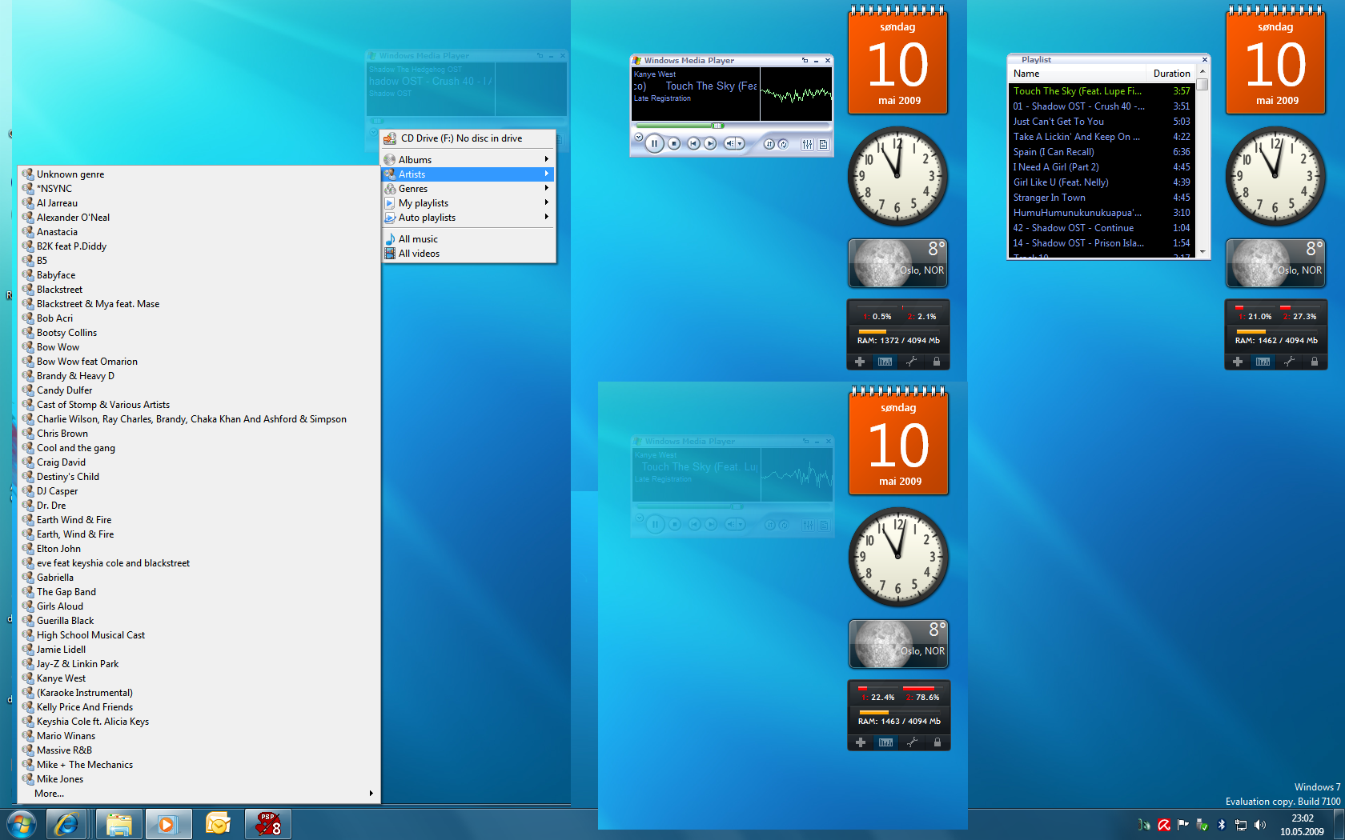This screenshot has height=840, width=1345.
Task: Click the artist icon beside Anastacia
Action: tap(28, 232)
